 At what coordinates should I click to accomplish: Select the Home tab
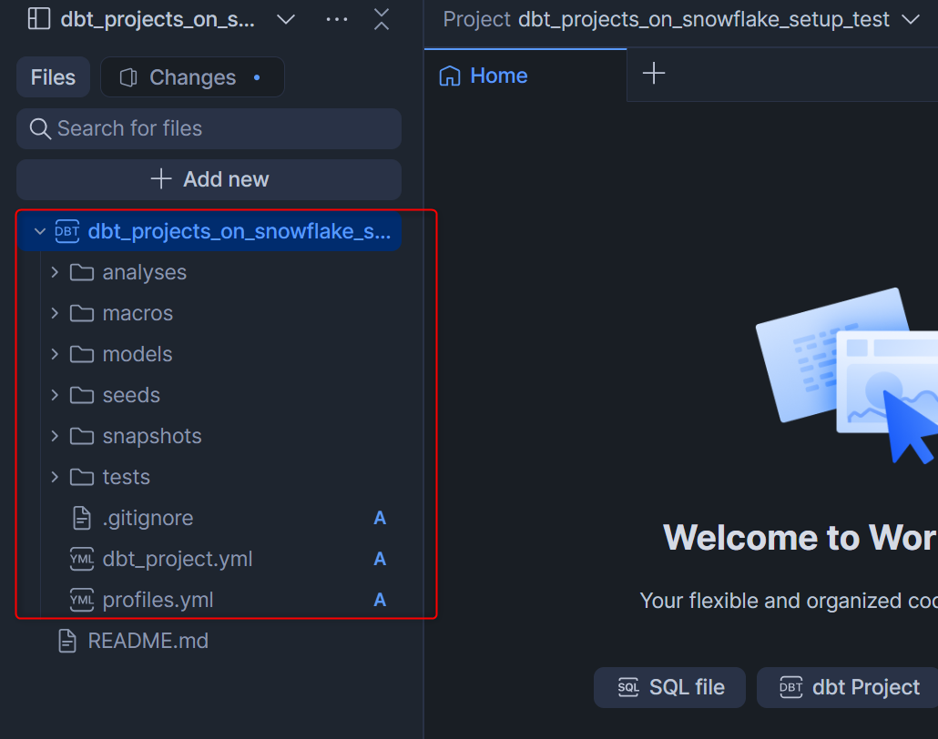(525, 76)
